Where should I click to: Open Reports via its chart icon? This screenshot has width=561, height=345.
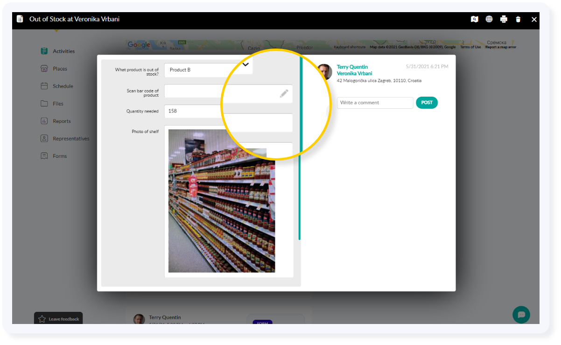click(x=45, y=121)
